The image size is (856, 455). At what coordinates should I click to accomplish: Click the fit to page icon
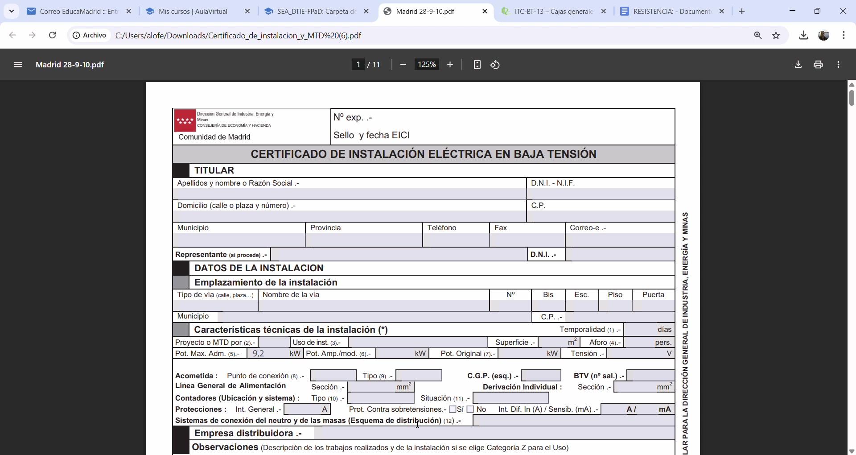click(x=477, y=65)
